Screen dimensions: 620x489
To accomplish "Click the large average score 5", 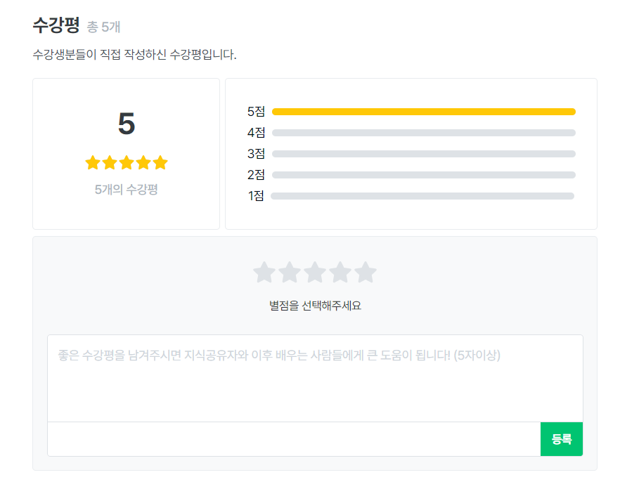I will tap(127, 124).
